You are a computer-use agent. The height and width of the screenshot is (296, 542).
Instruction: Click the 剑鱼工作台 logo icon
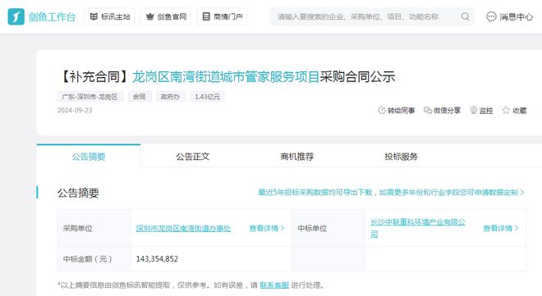pos(16,16)
